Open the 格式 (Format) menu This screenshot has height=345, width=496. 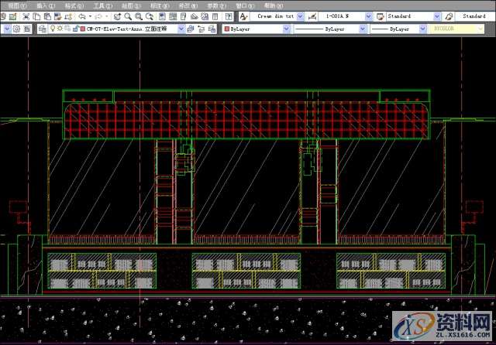click(71, 5)
